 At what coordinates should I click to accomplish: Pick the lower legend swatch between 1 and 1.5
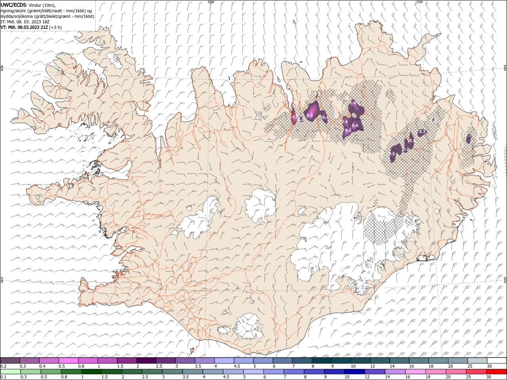coord(91,372)
